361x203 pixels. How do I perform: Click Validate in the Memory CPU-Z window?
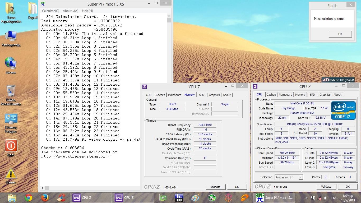coord(215,187)
